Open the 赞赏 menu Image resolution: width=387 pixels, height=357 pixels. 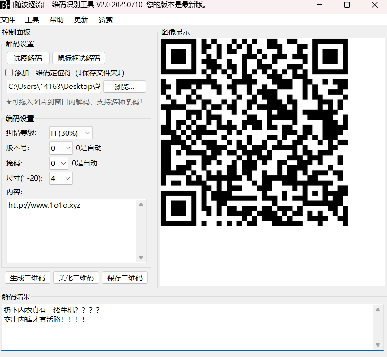point(106,20)
